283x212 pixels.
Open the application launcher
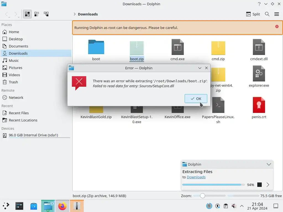6,206
